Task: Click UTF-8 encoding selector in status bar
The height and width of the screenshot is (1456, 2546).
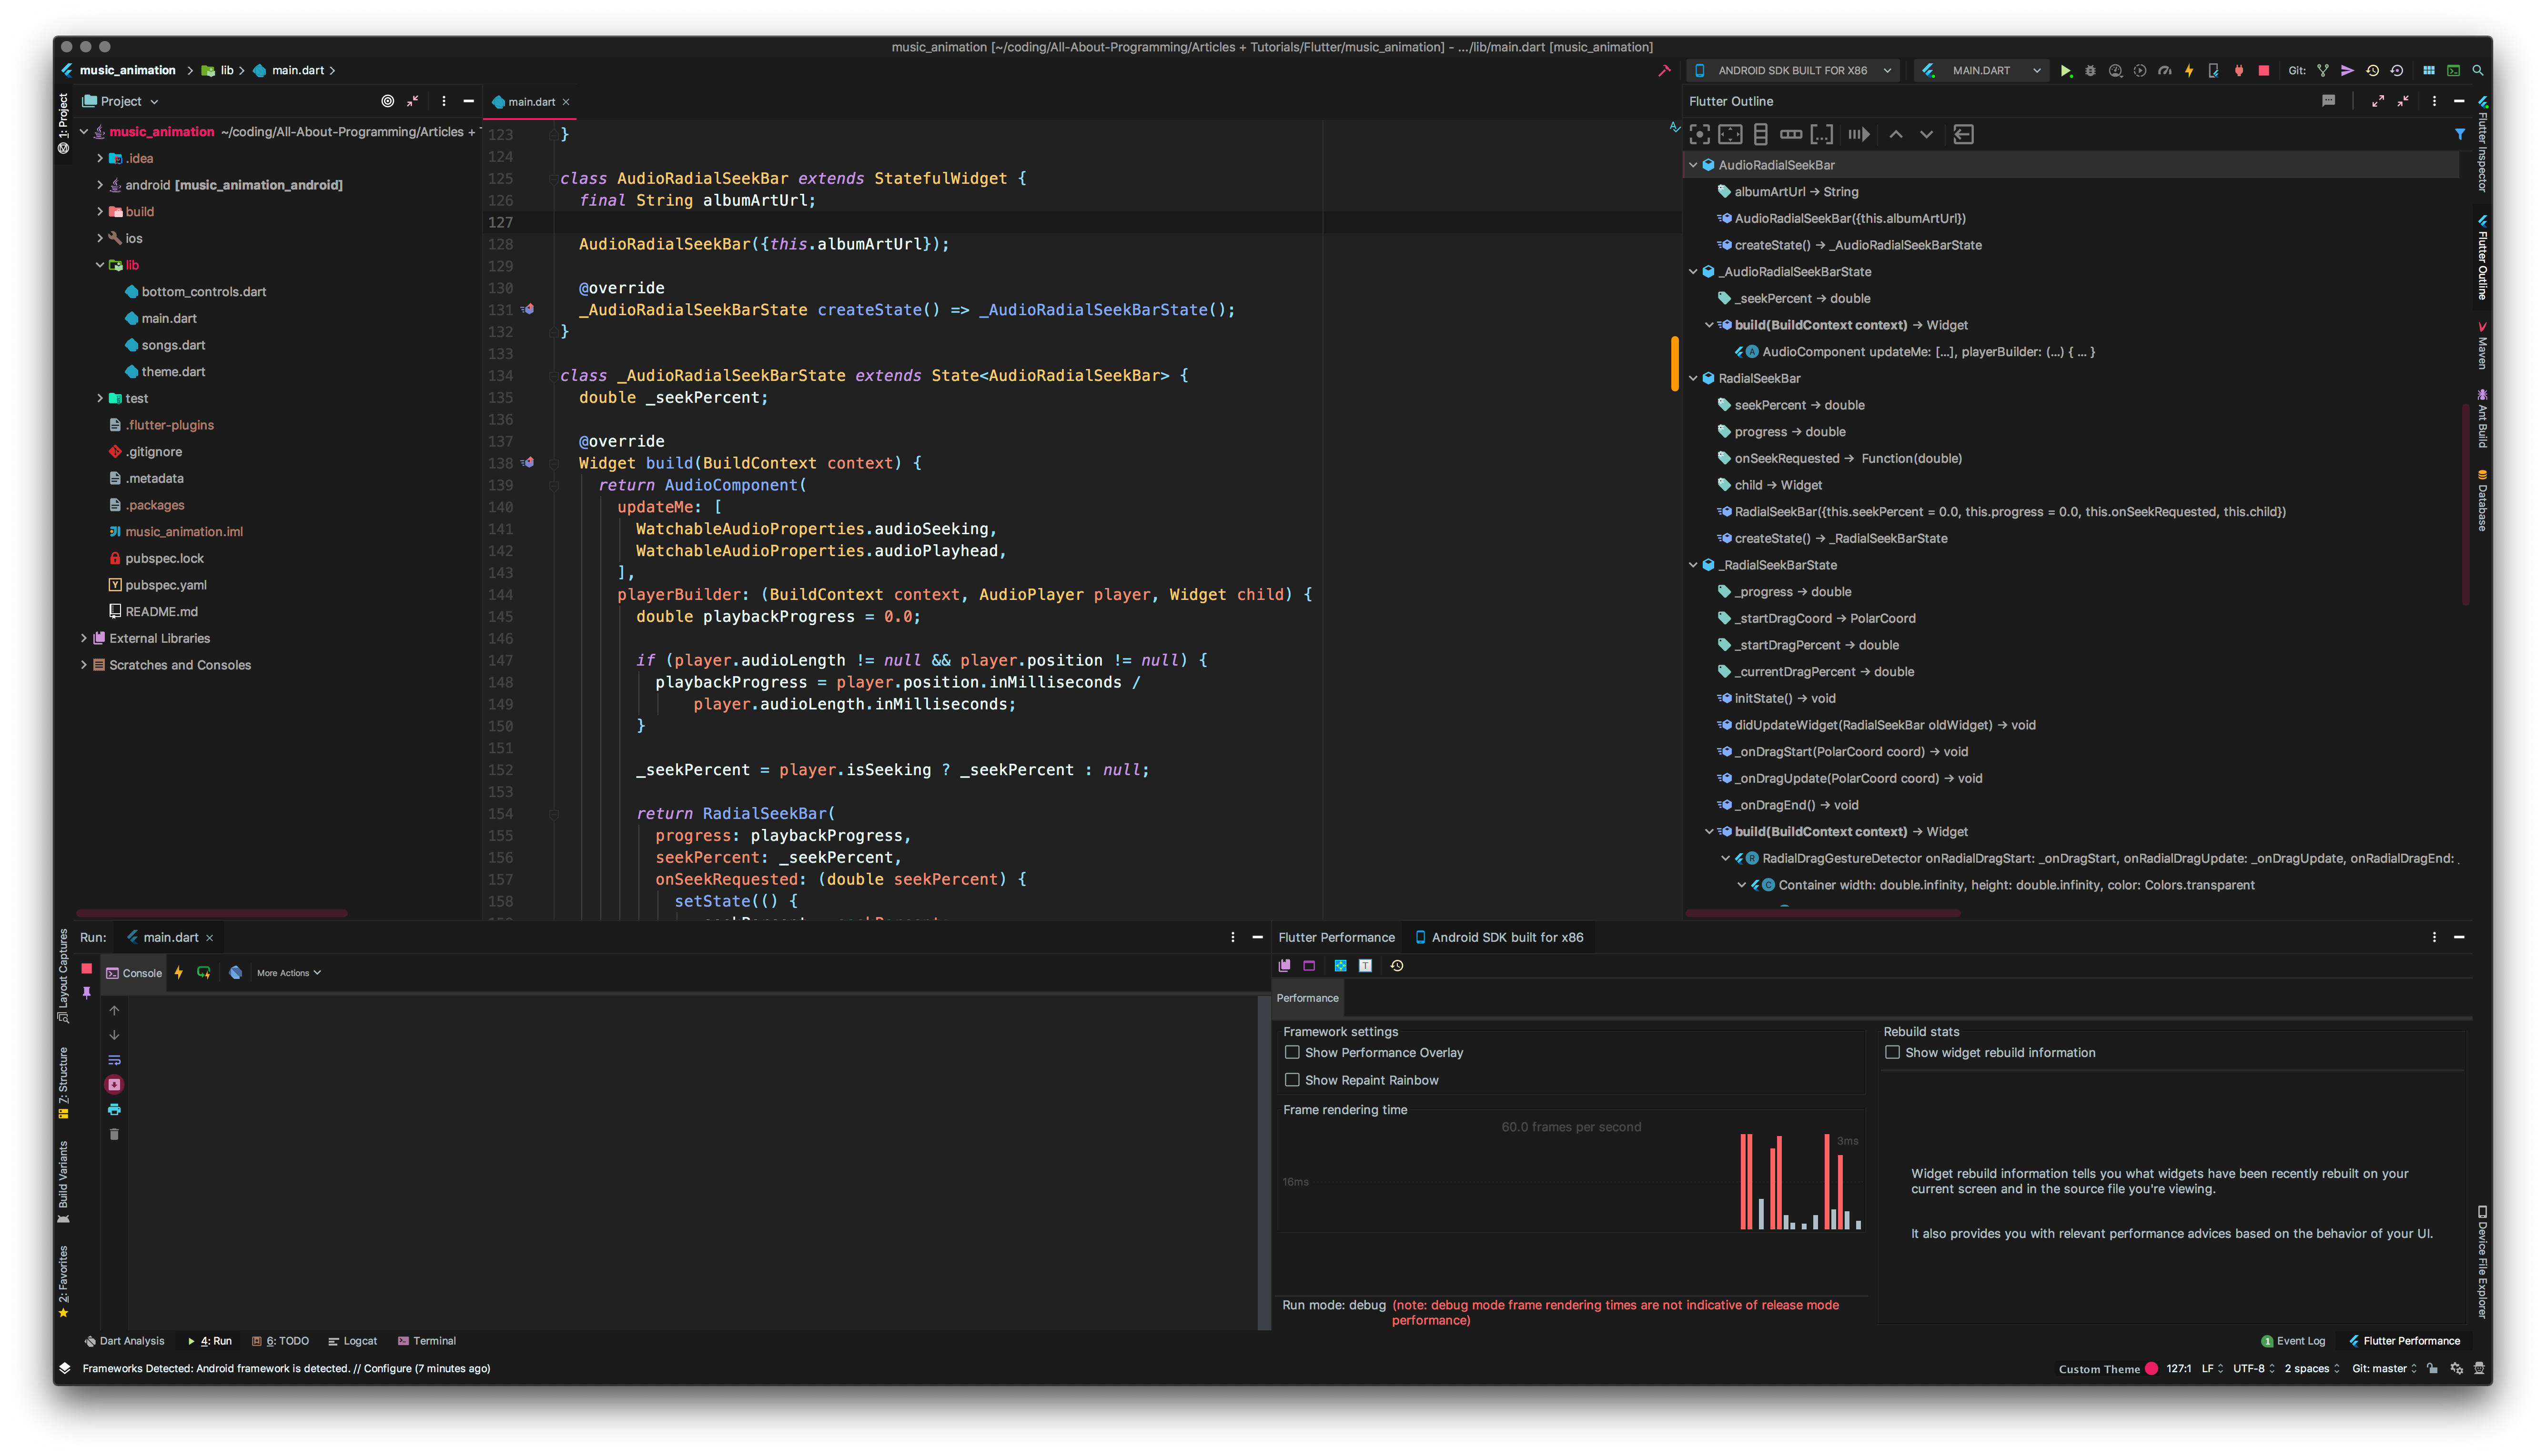Action: pyautogui.click(x=2254, y=1368)
